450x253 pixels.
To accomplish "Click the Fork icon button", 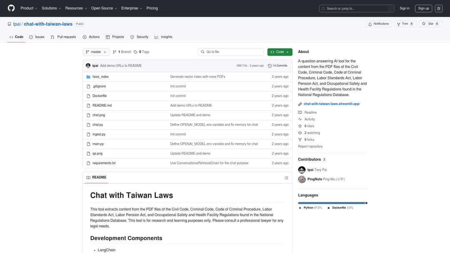I will pos(398,24).
